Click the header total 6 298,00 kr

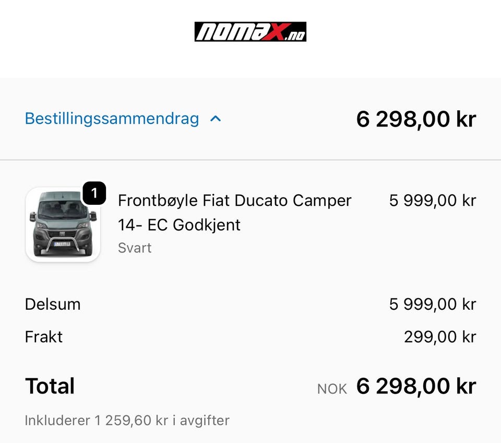click(416, 120)
